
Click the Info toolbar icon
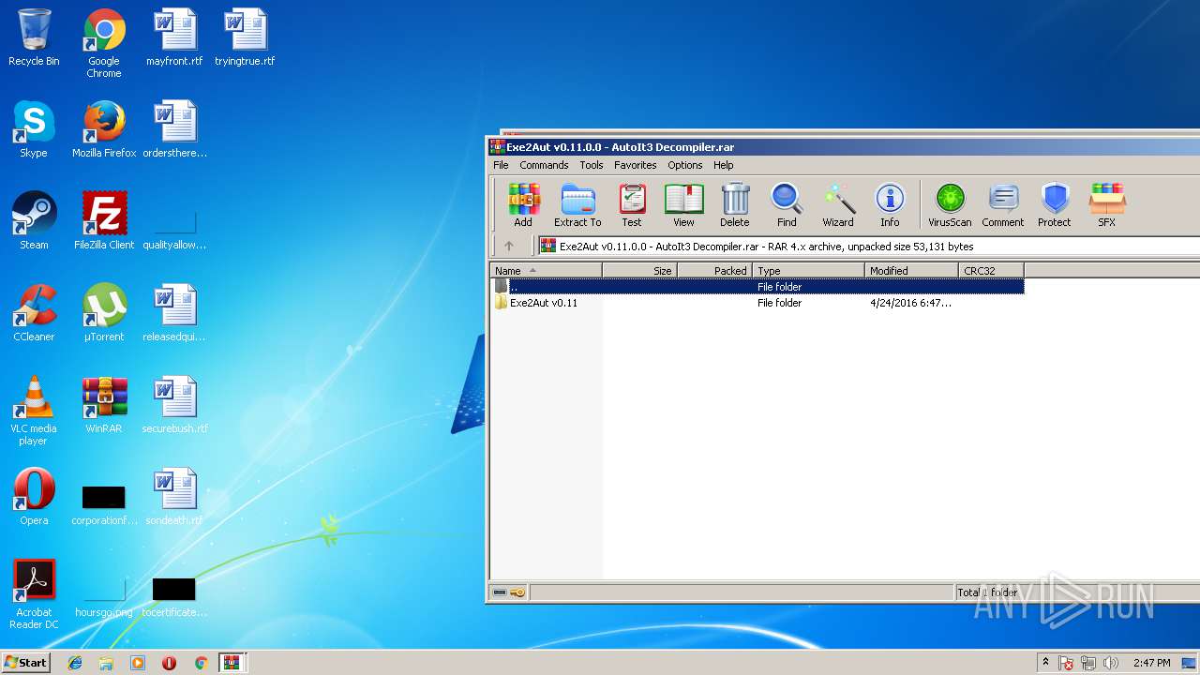tap(890, 205)
